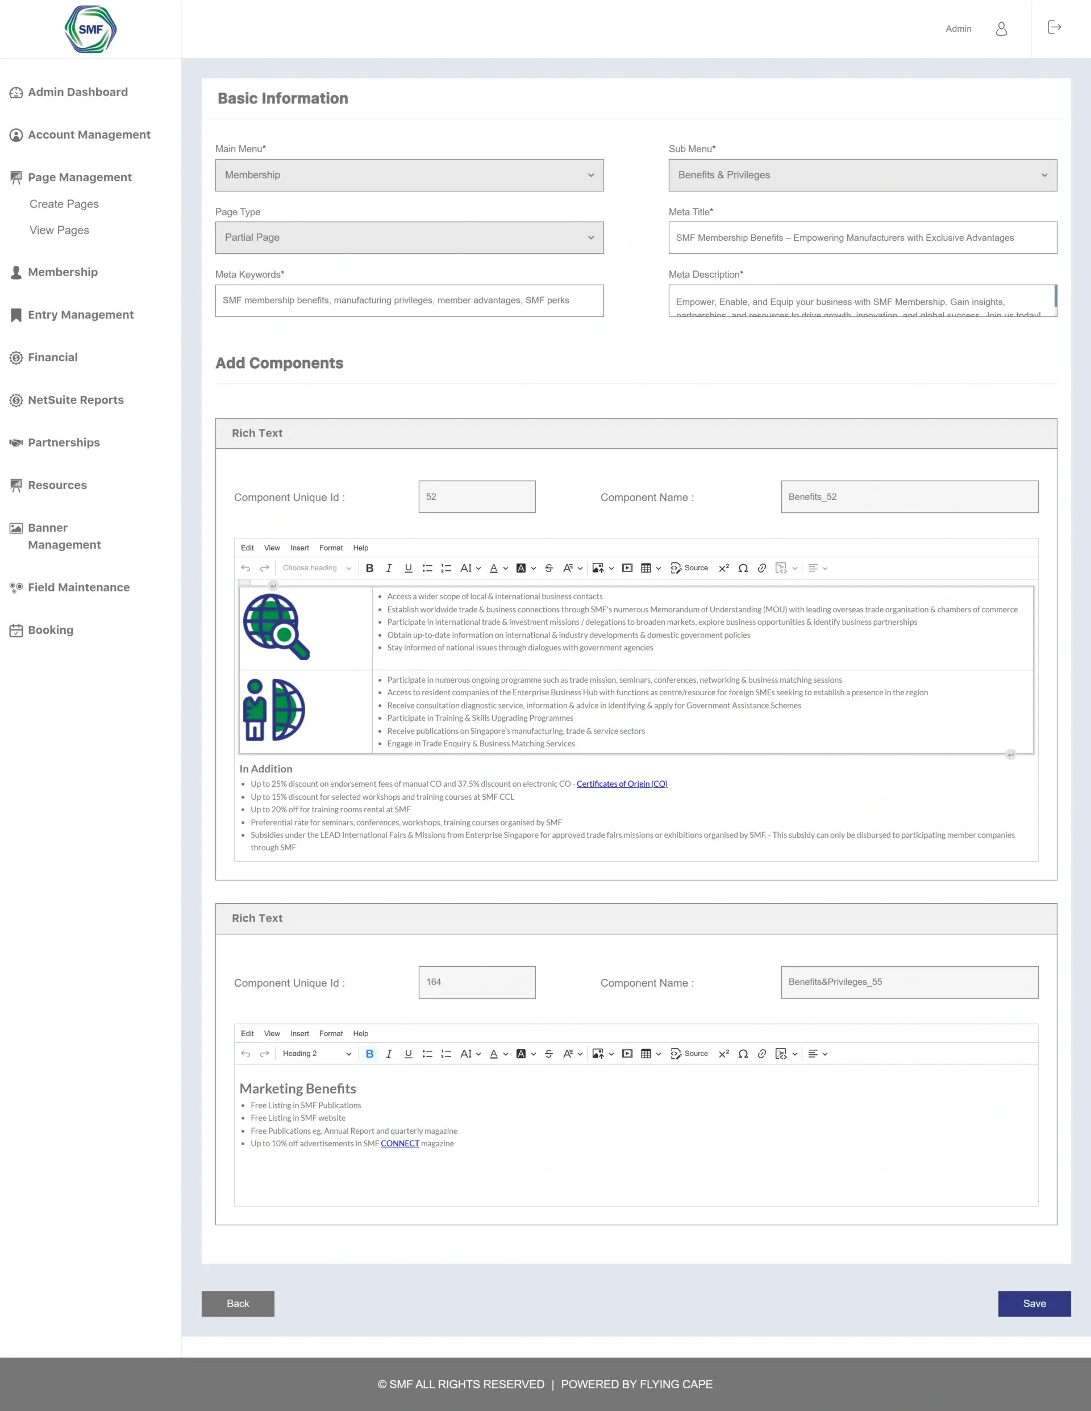
Task: Apply strikethrough formatting in the second editor
Action: point(548,1054)
